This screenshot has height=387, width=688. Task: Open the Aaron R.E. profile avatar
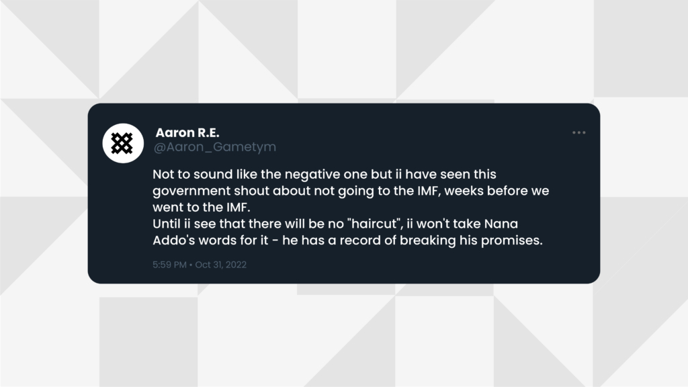pyautogui.click(x=123, y=143)
